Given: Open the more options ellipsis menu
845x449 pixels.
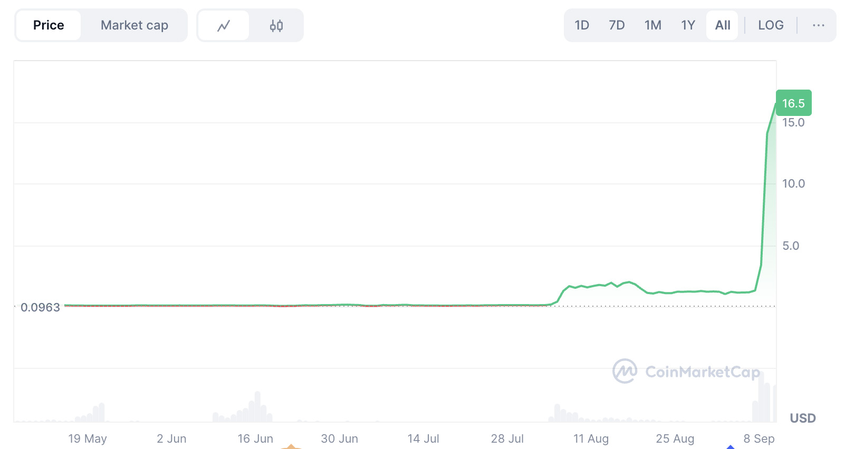Looking at the screenshot, I should tap(818, 25).
